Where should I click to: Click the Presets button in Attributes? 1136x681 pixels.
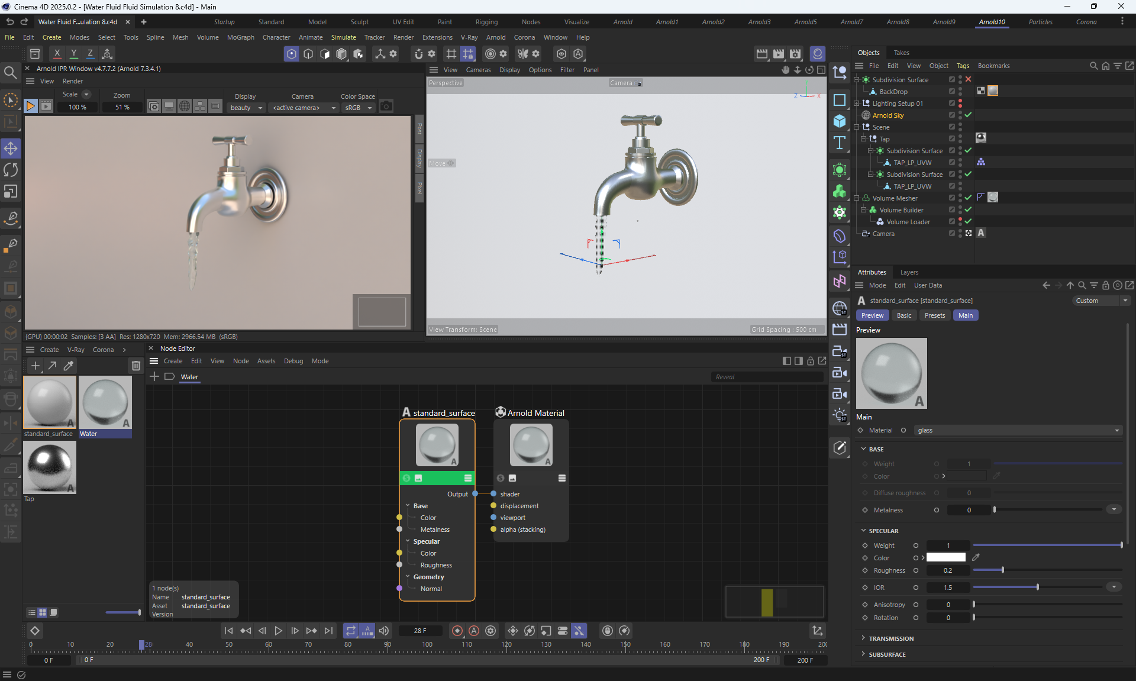point(934,315)
